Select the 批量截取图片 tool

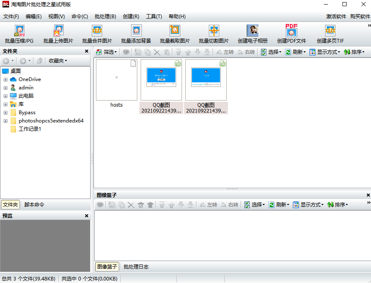point(175,34)
